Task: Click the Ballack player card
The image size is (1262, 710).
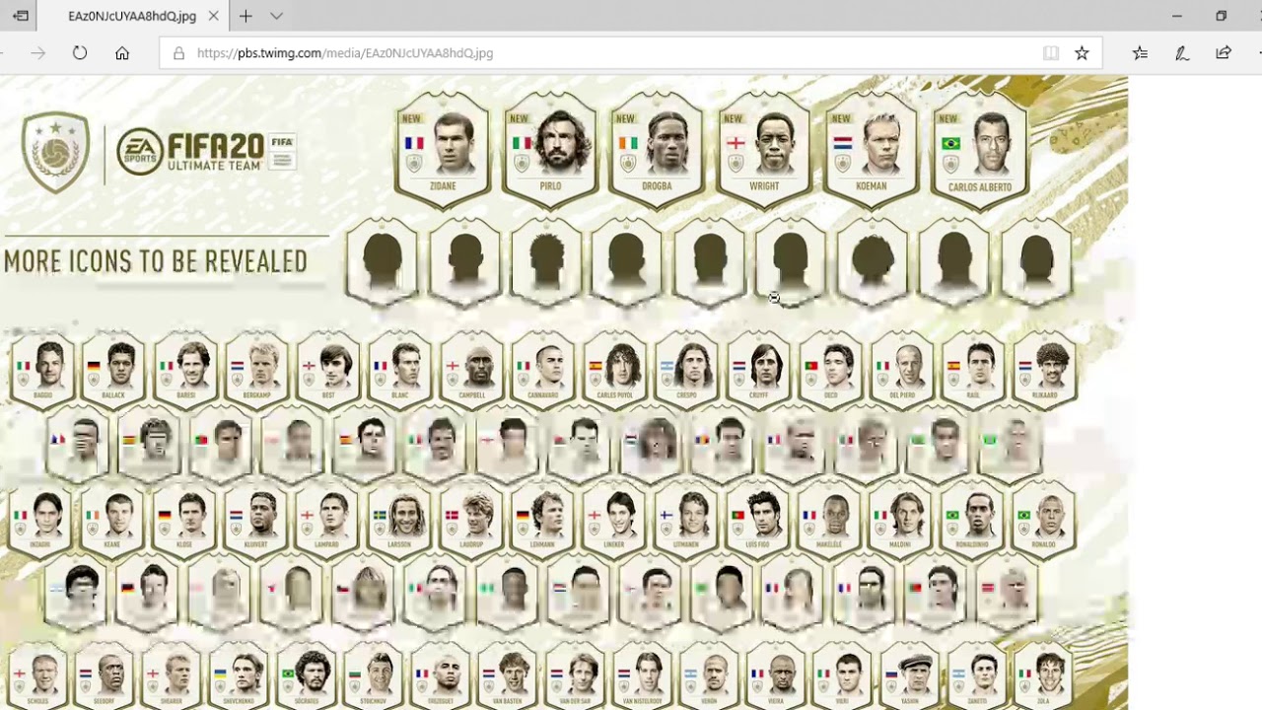Action: [x=113, y=369]
